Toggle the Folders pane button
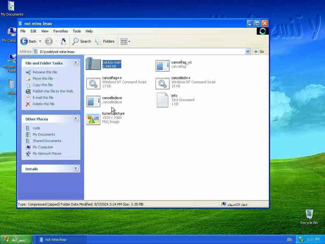325x244 pixels. 105,41
